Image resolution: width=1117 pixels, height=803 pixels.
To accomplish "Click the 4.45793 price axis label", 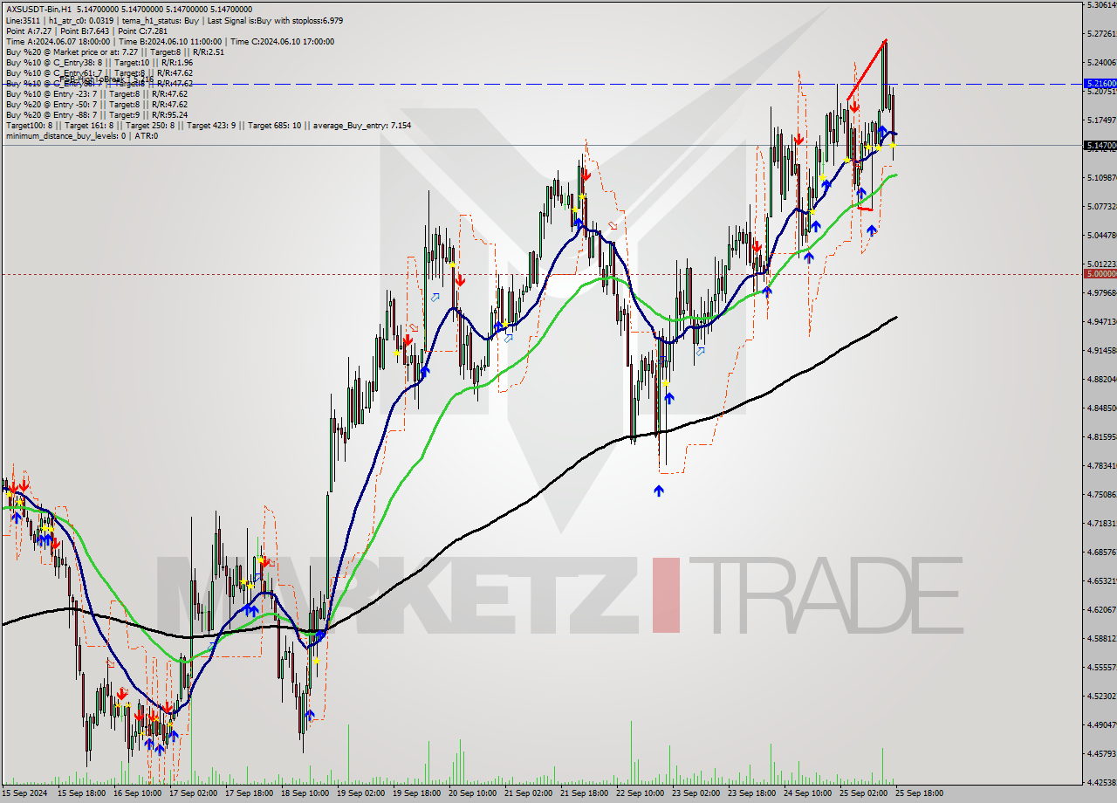I will click(1101, 753).
